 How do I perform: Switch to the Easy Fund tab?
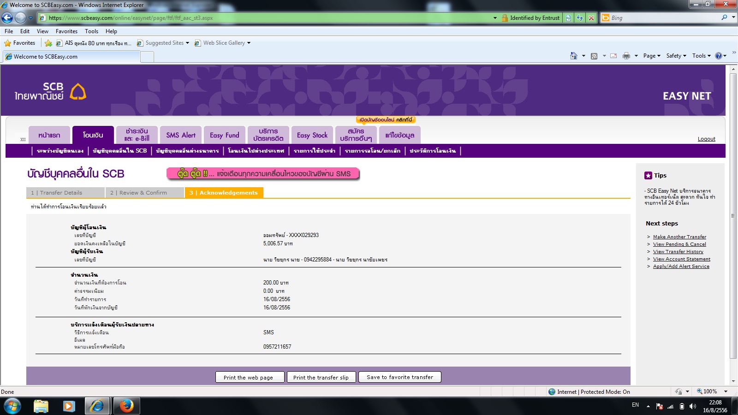click(x=225, y=135)
